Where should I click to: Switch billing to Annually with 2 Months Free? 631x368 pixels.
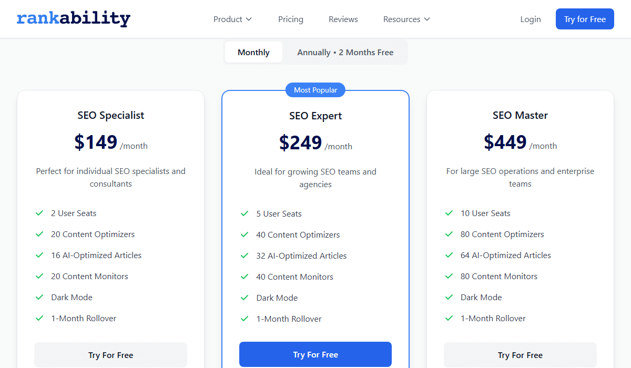345,52
